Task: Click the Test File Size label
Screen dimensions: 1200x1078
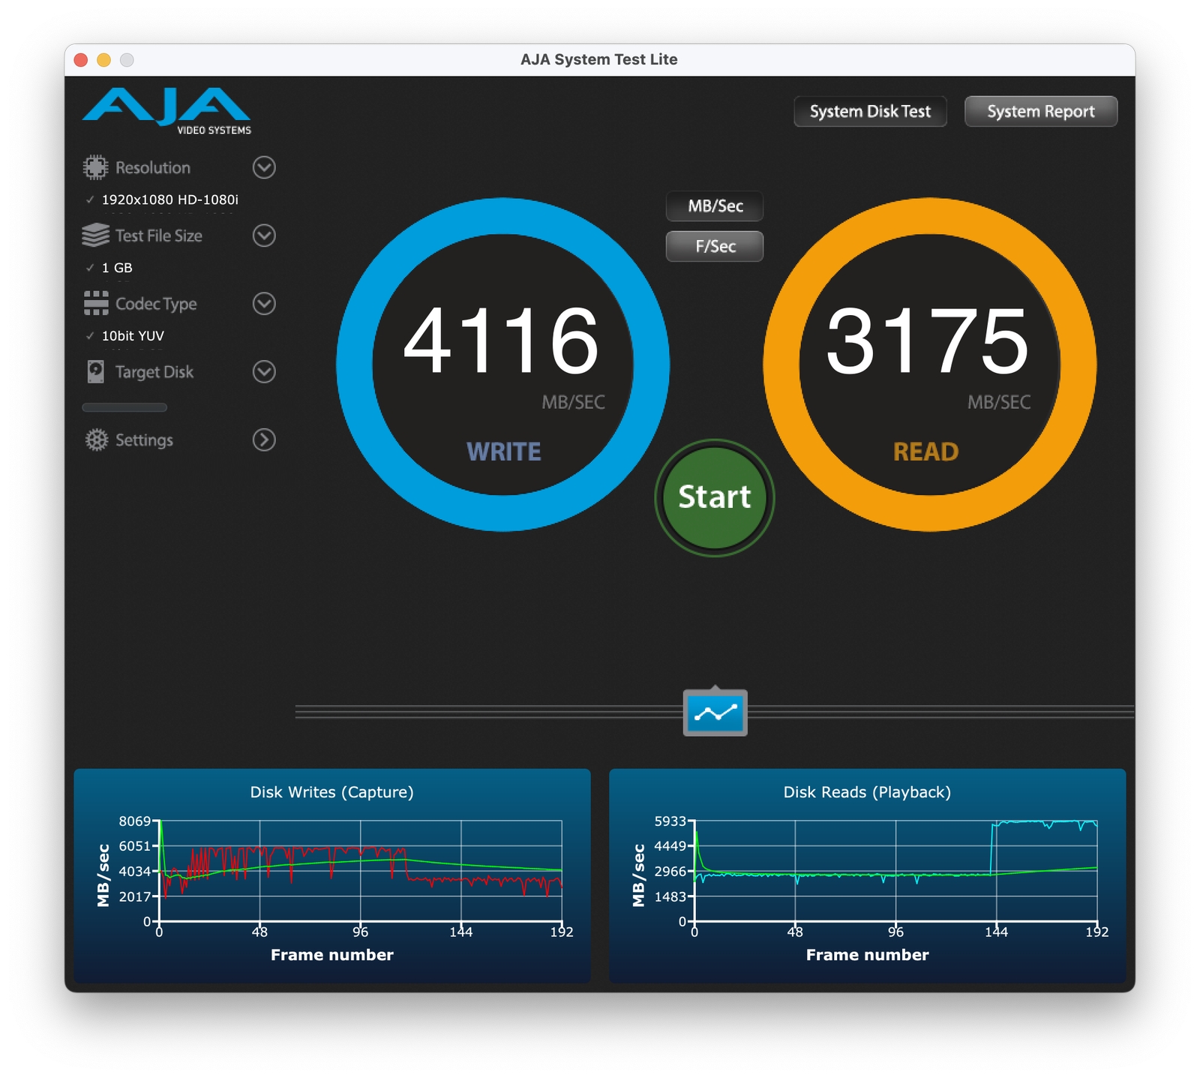Action: (159, 236)
